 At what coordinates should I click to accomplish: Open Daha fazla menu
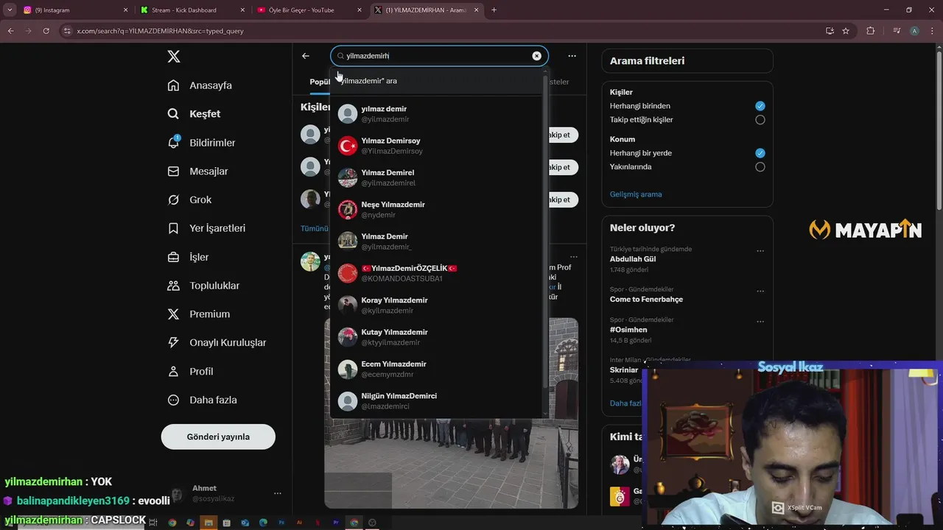(x=202, y=400)
